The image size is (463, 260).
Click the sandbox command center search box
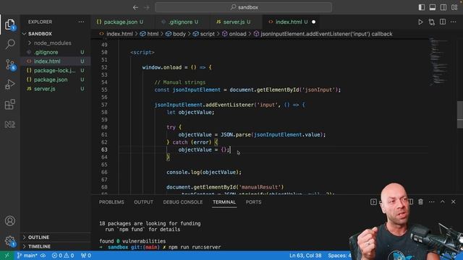click(243, 7)
